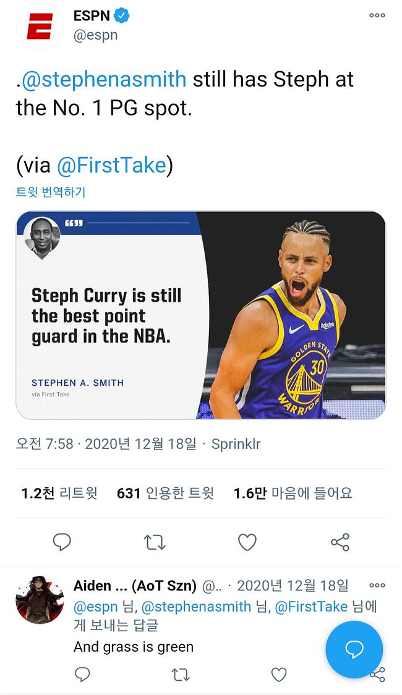Tap the blue floating reply button
This screenshot has height=695, width=402.
coord(354,649)
